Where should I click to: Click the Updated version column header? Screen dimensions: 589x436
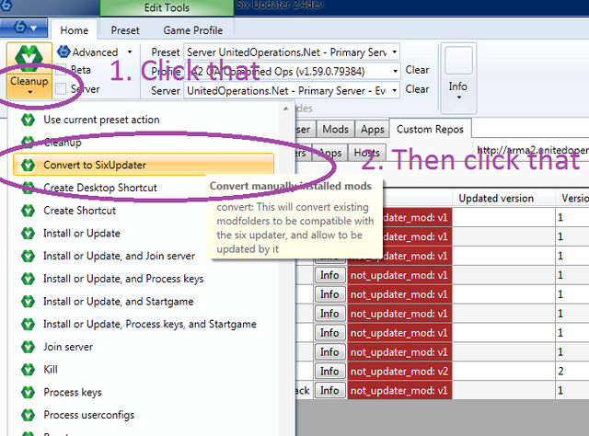503,199
